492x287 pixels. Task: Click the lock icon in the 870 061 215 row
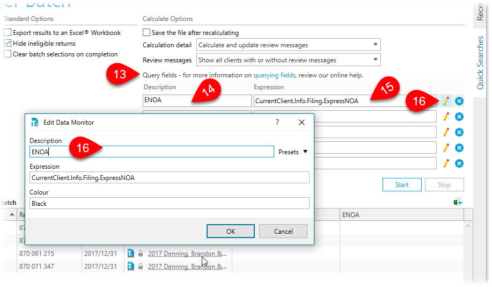coord(141,253)
